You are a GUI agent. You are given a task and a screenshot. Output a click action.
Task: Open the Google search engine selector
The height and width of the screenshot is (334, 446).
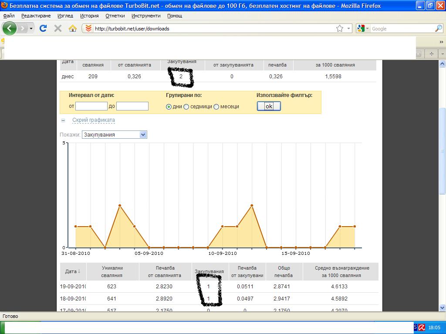tap(363, 28)
